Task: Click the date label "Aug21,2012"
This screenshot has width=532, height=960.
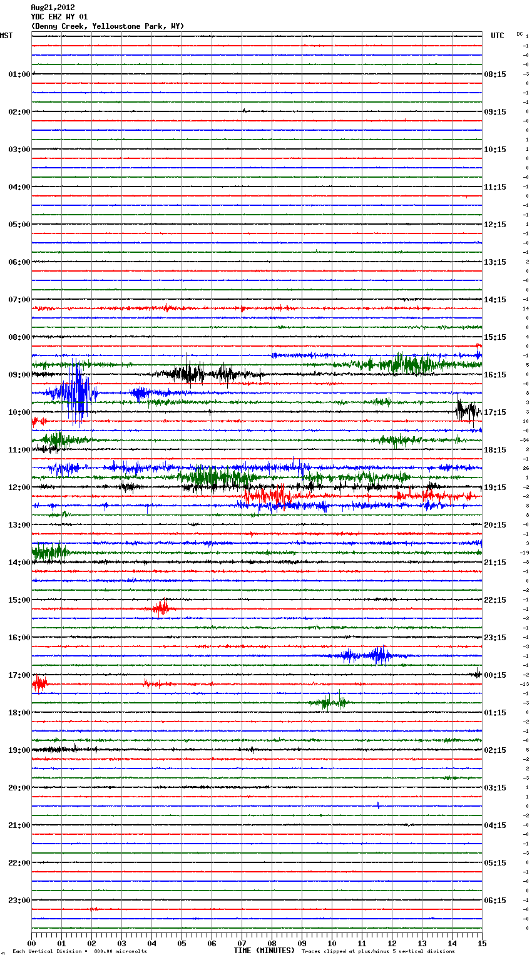Action: click(53, 8)
